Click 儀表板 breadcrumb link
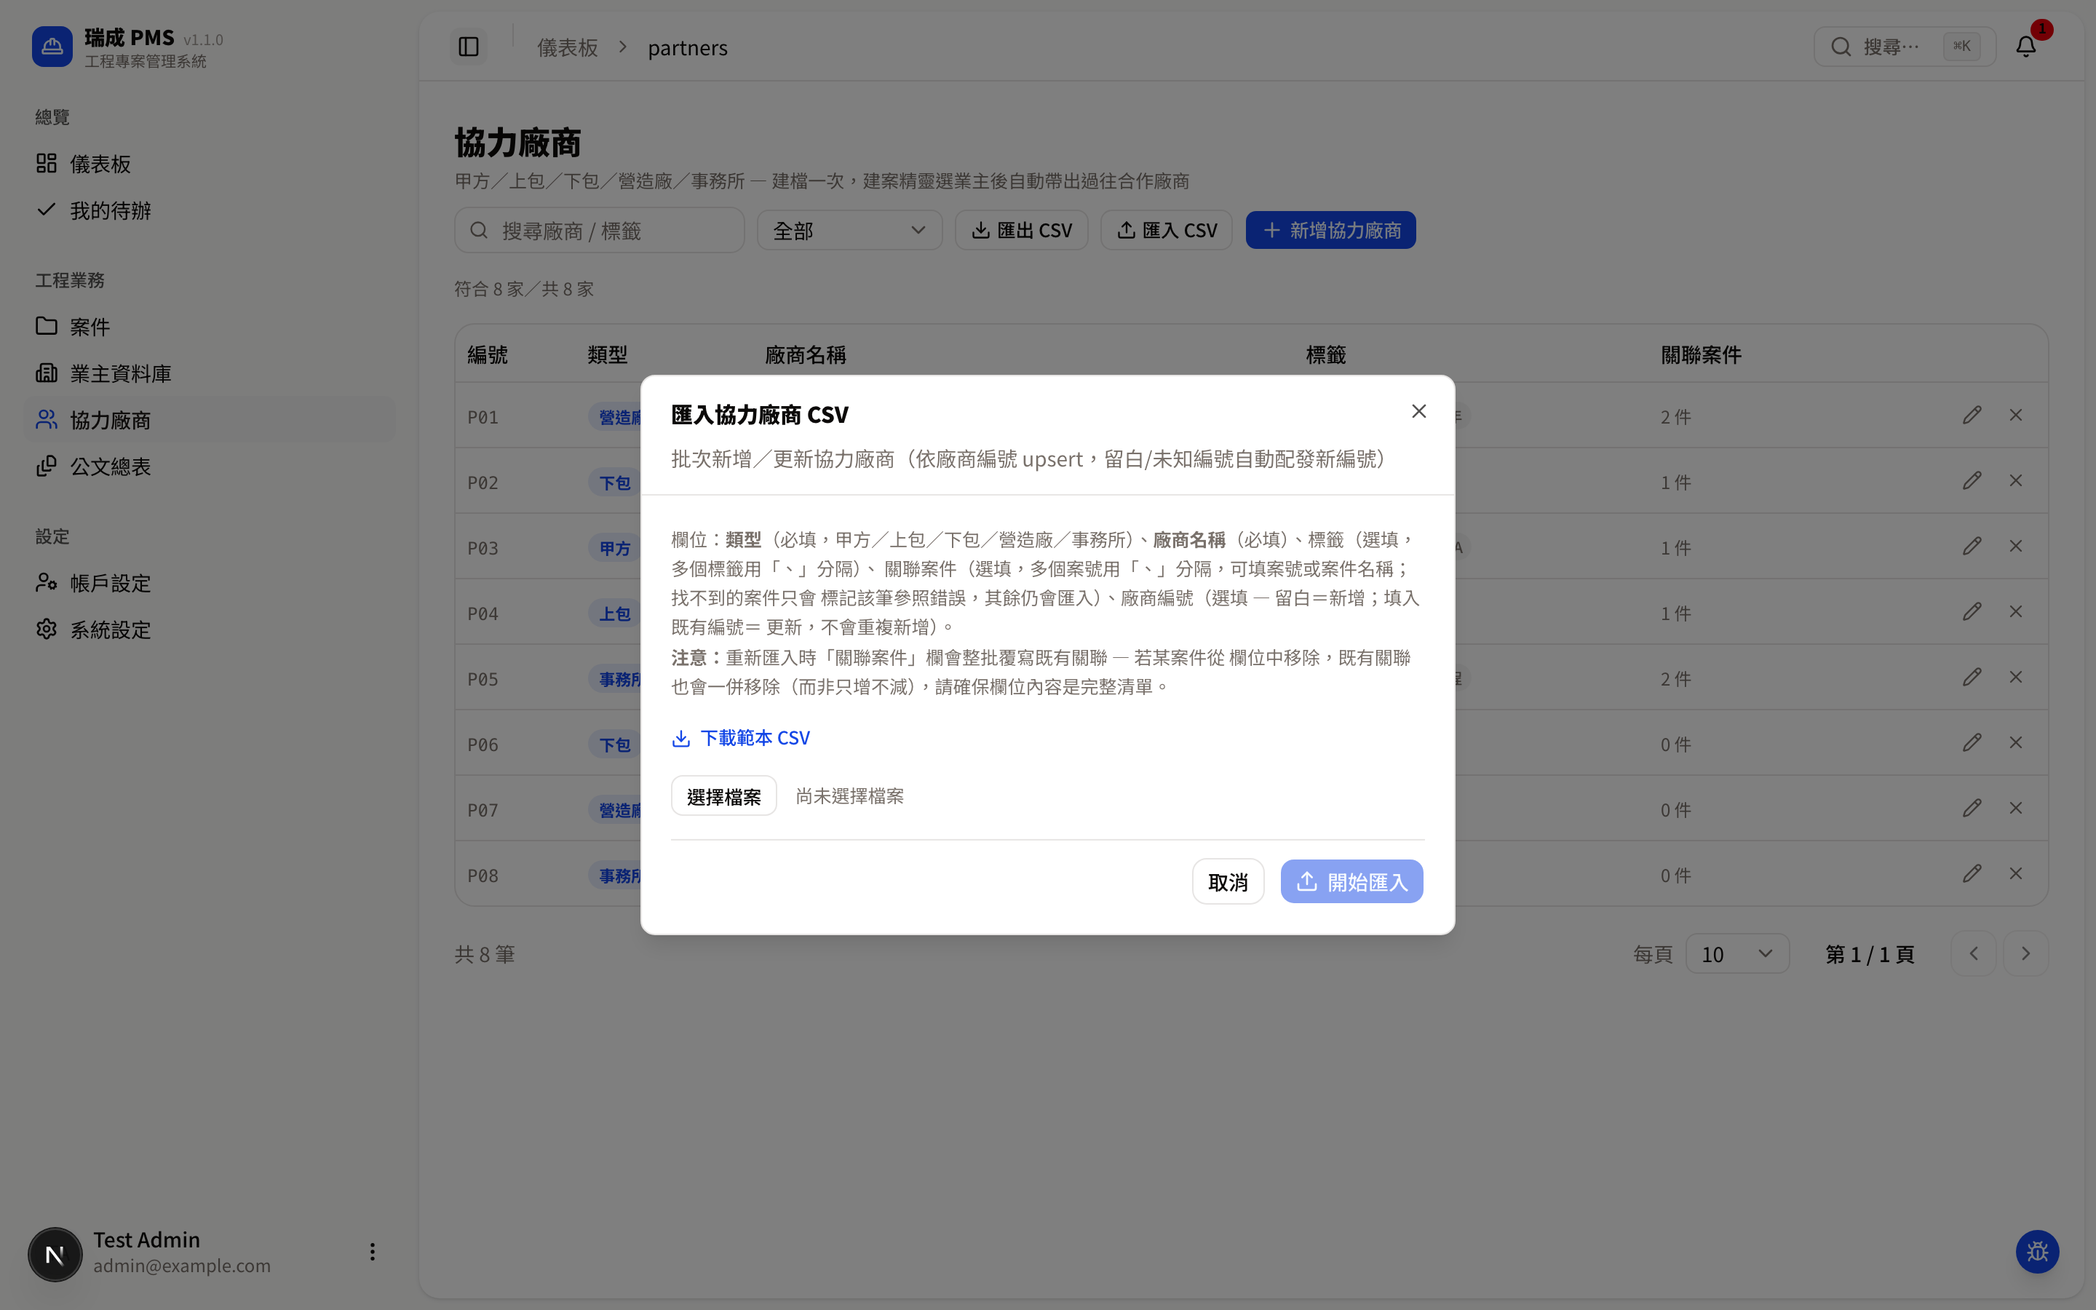 (568, 47)
